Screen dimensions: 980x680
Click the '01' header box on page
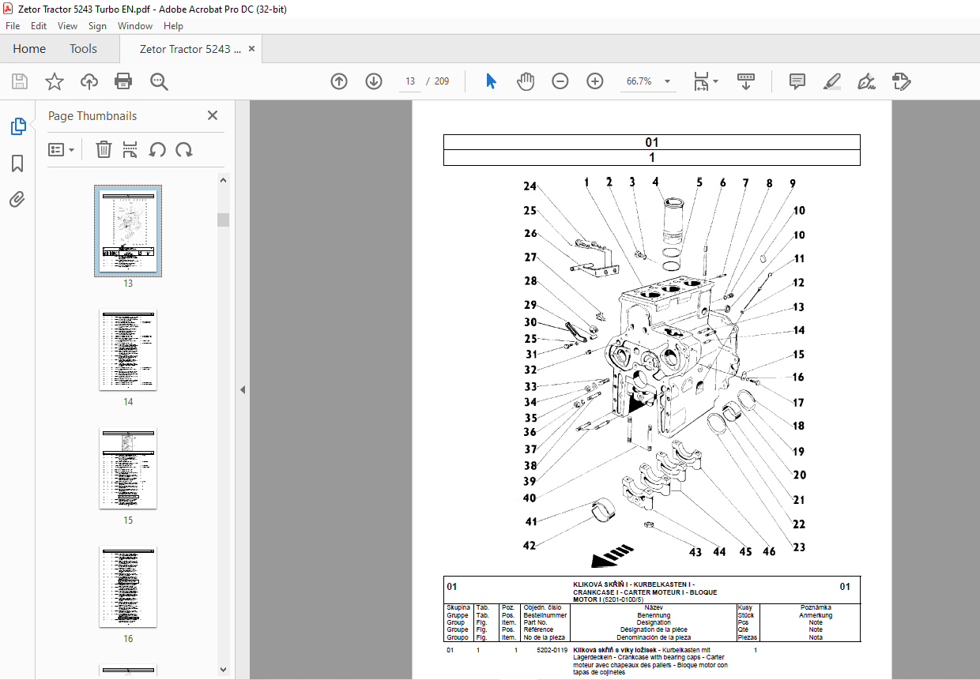click(x=651, y=142)
